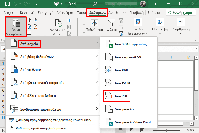The width and height of the screenshot is (199, 133).
Task: Open the Customize Quick Access Toolbar dropdown
Action: click(36, 4)
